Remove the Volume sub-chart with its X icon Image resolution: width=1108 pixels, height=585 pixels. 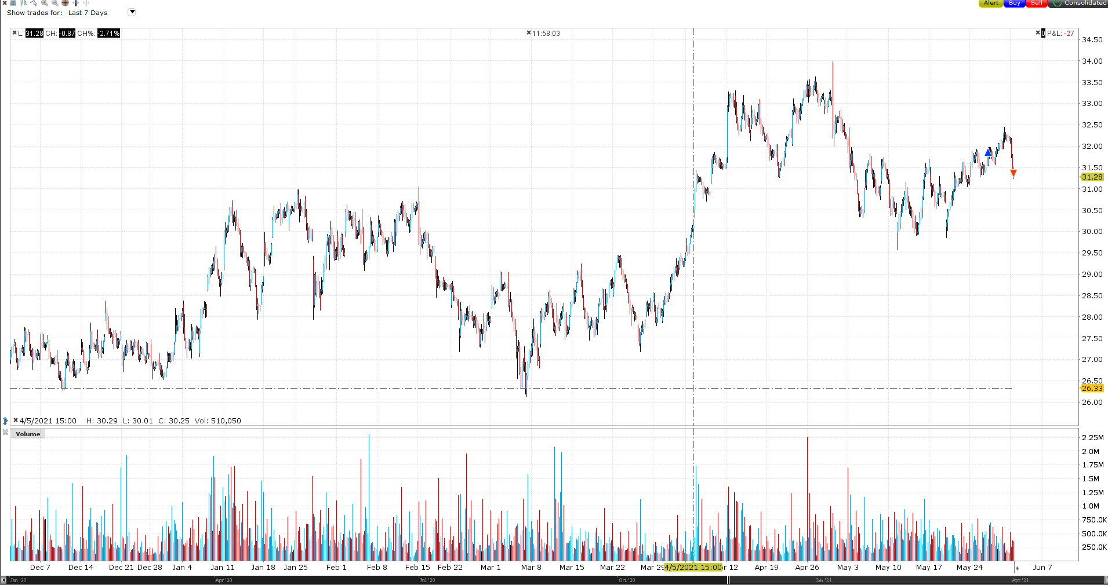pyautogui.click(x=5, y=433)
